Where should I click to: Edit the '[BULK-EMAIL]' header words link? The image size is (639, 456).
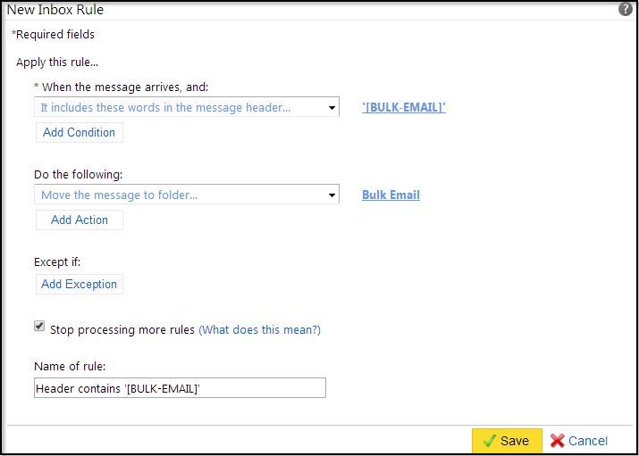click(x=403, y=108)
